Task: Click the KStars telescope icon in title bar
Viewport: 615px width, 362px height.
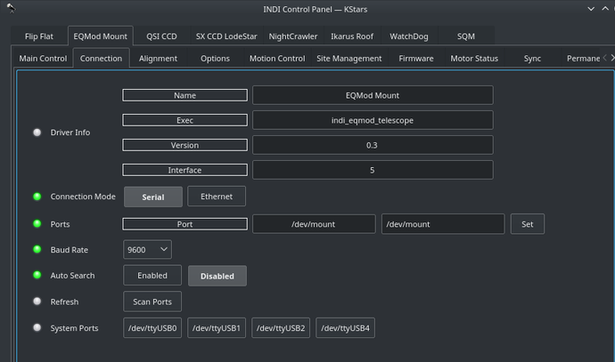Action: coord(11,8)
